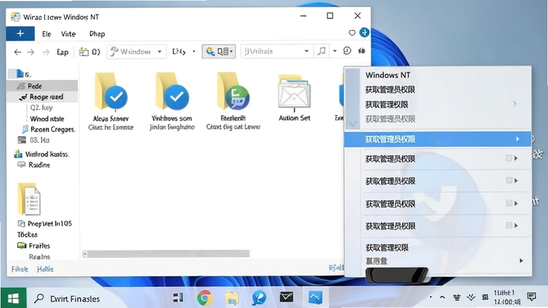Image resolution: width=548 pixels, height=308 pixels.
Task: Expand the small arrow next to Window
Action: pyautogui.click(x=160, y=52)
